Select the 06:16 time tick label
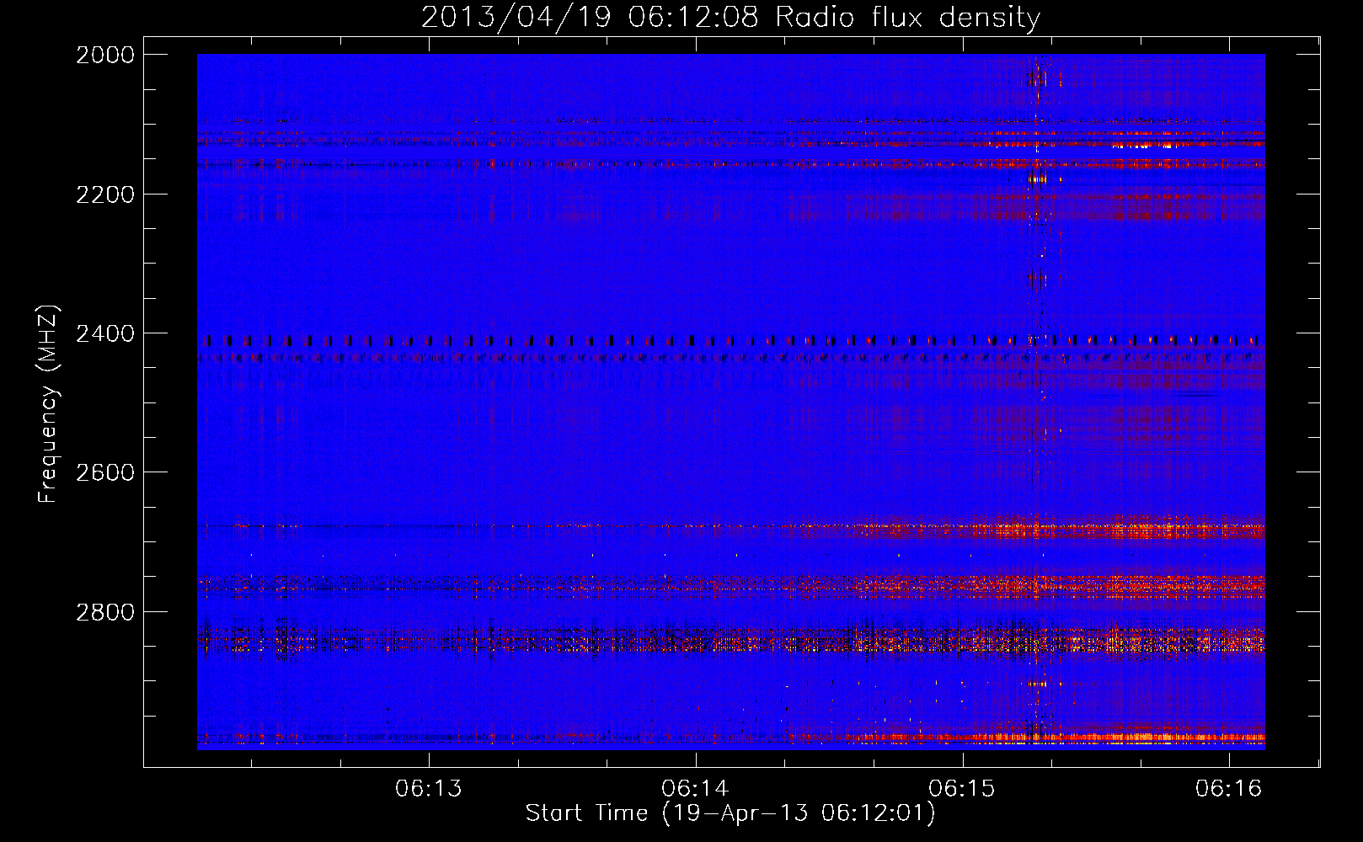 pyautogui.click(x=1229, y=788)
